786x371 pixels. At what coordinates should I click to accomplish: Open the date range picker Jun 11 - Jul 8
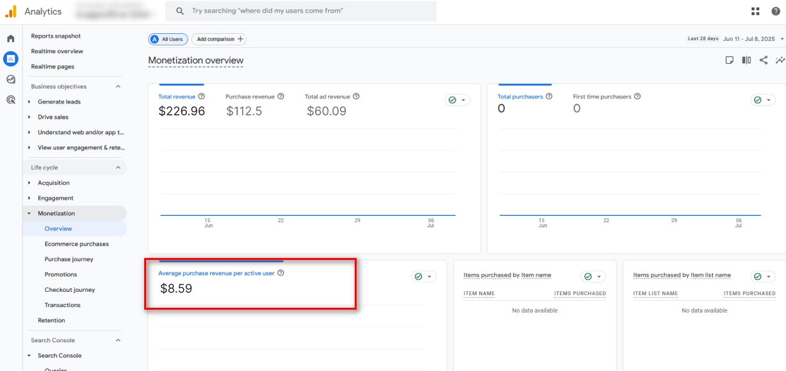pyautogui.click(x=752, y=39)
